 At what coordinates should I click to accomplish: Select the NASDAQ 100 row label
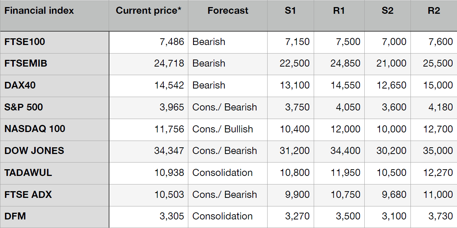(35, 129)
